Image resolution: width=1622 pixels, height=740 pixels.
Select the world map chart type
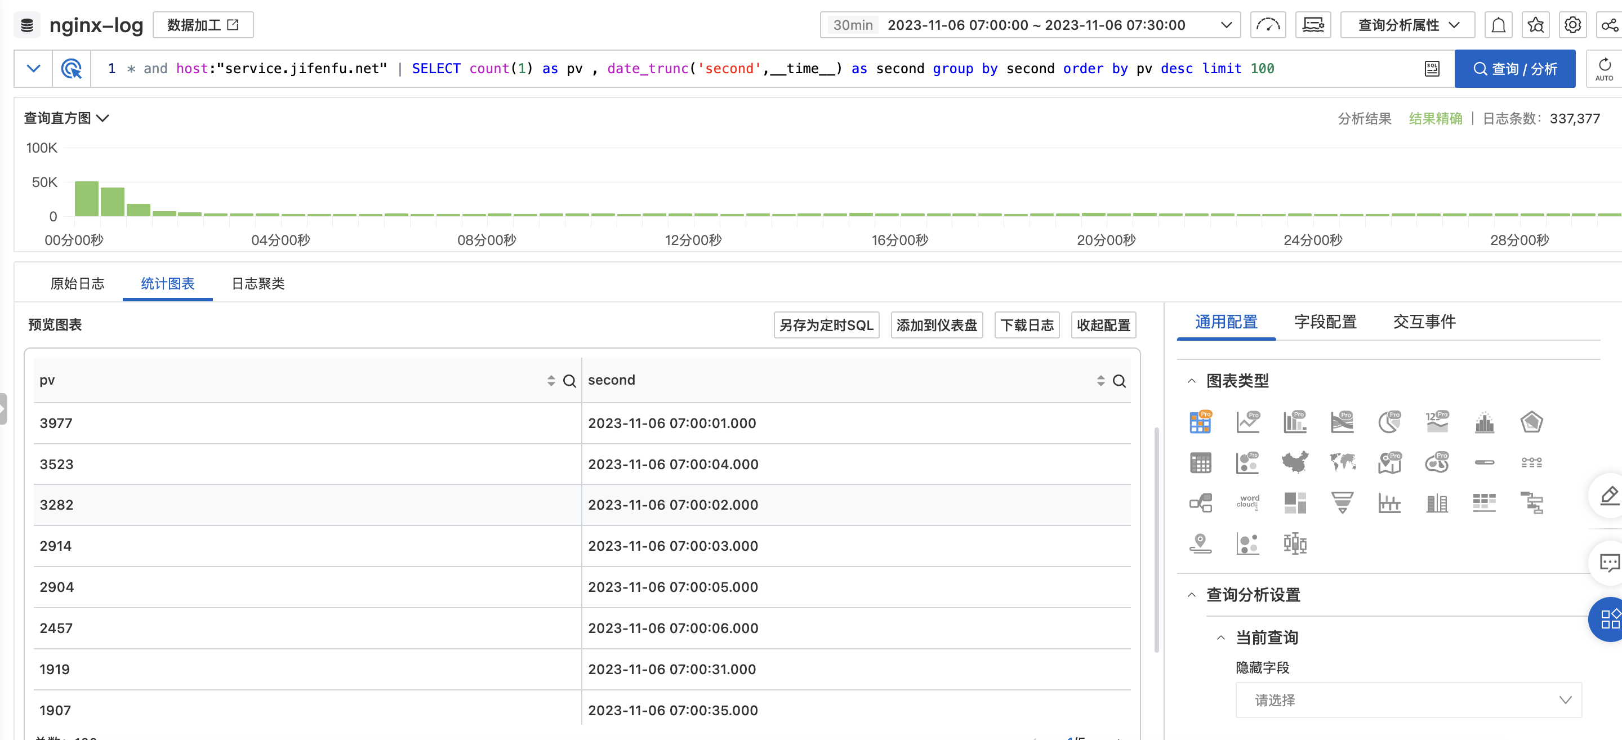(x=1343, y=462)
